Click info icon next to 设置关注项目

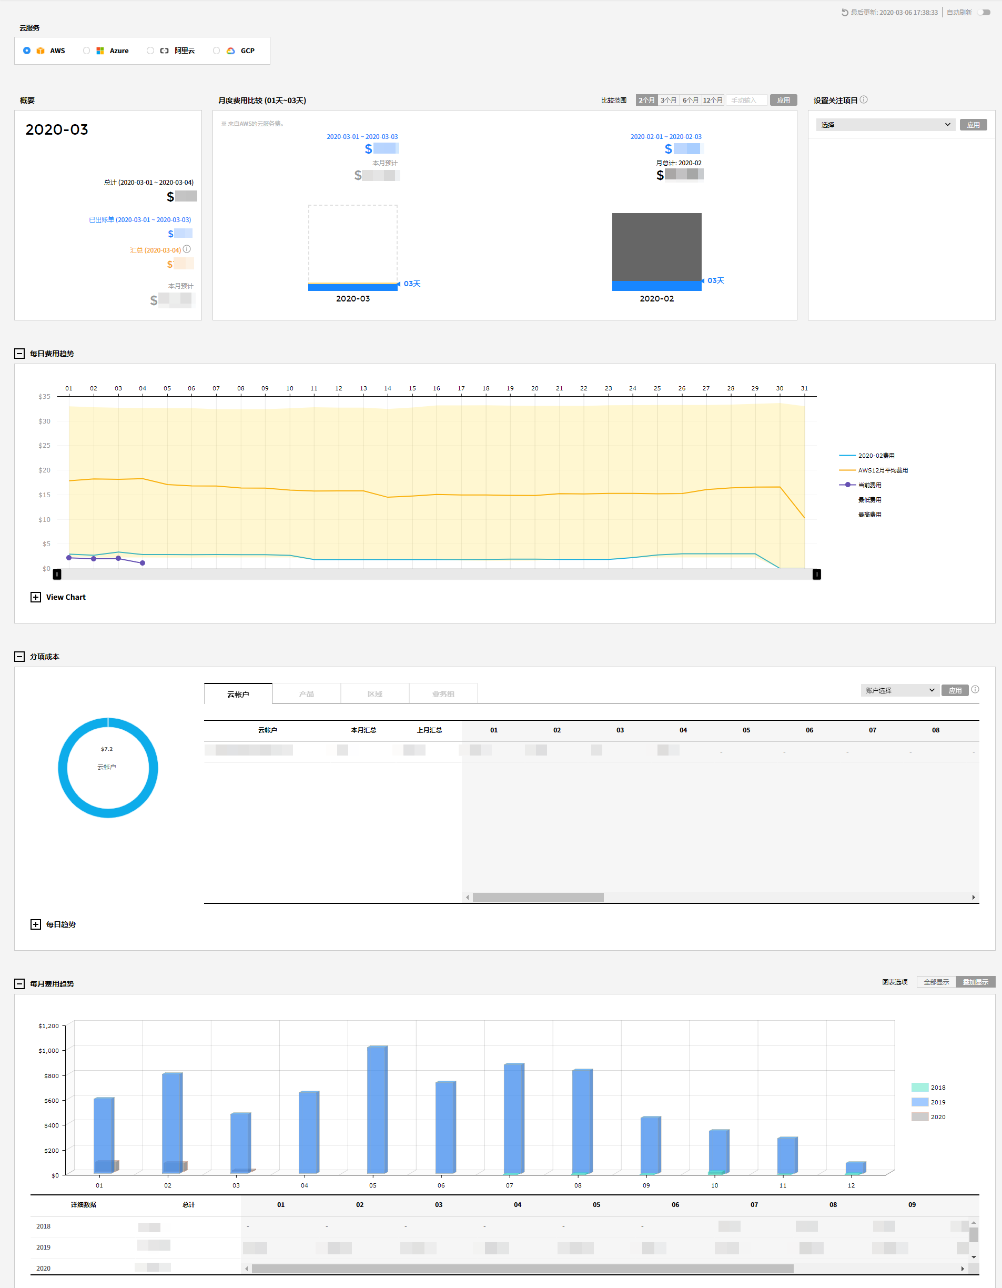(864, 99)
